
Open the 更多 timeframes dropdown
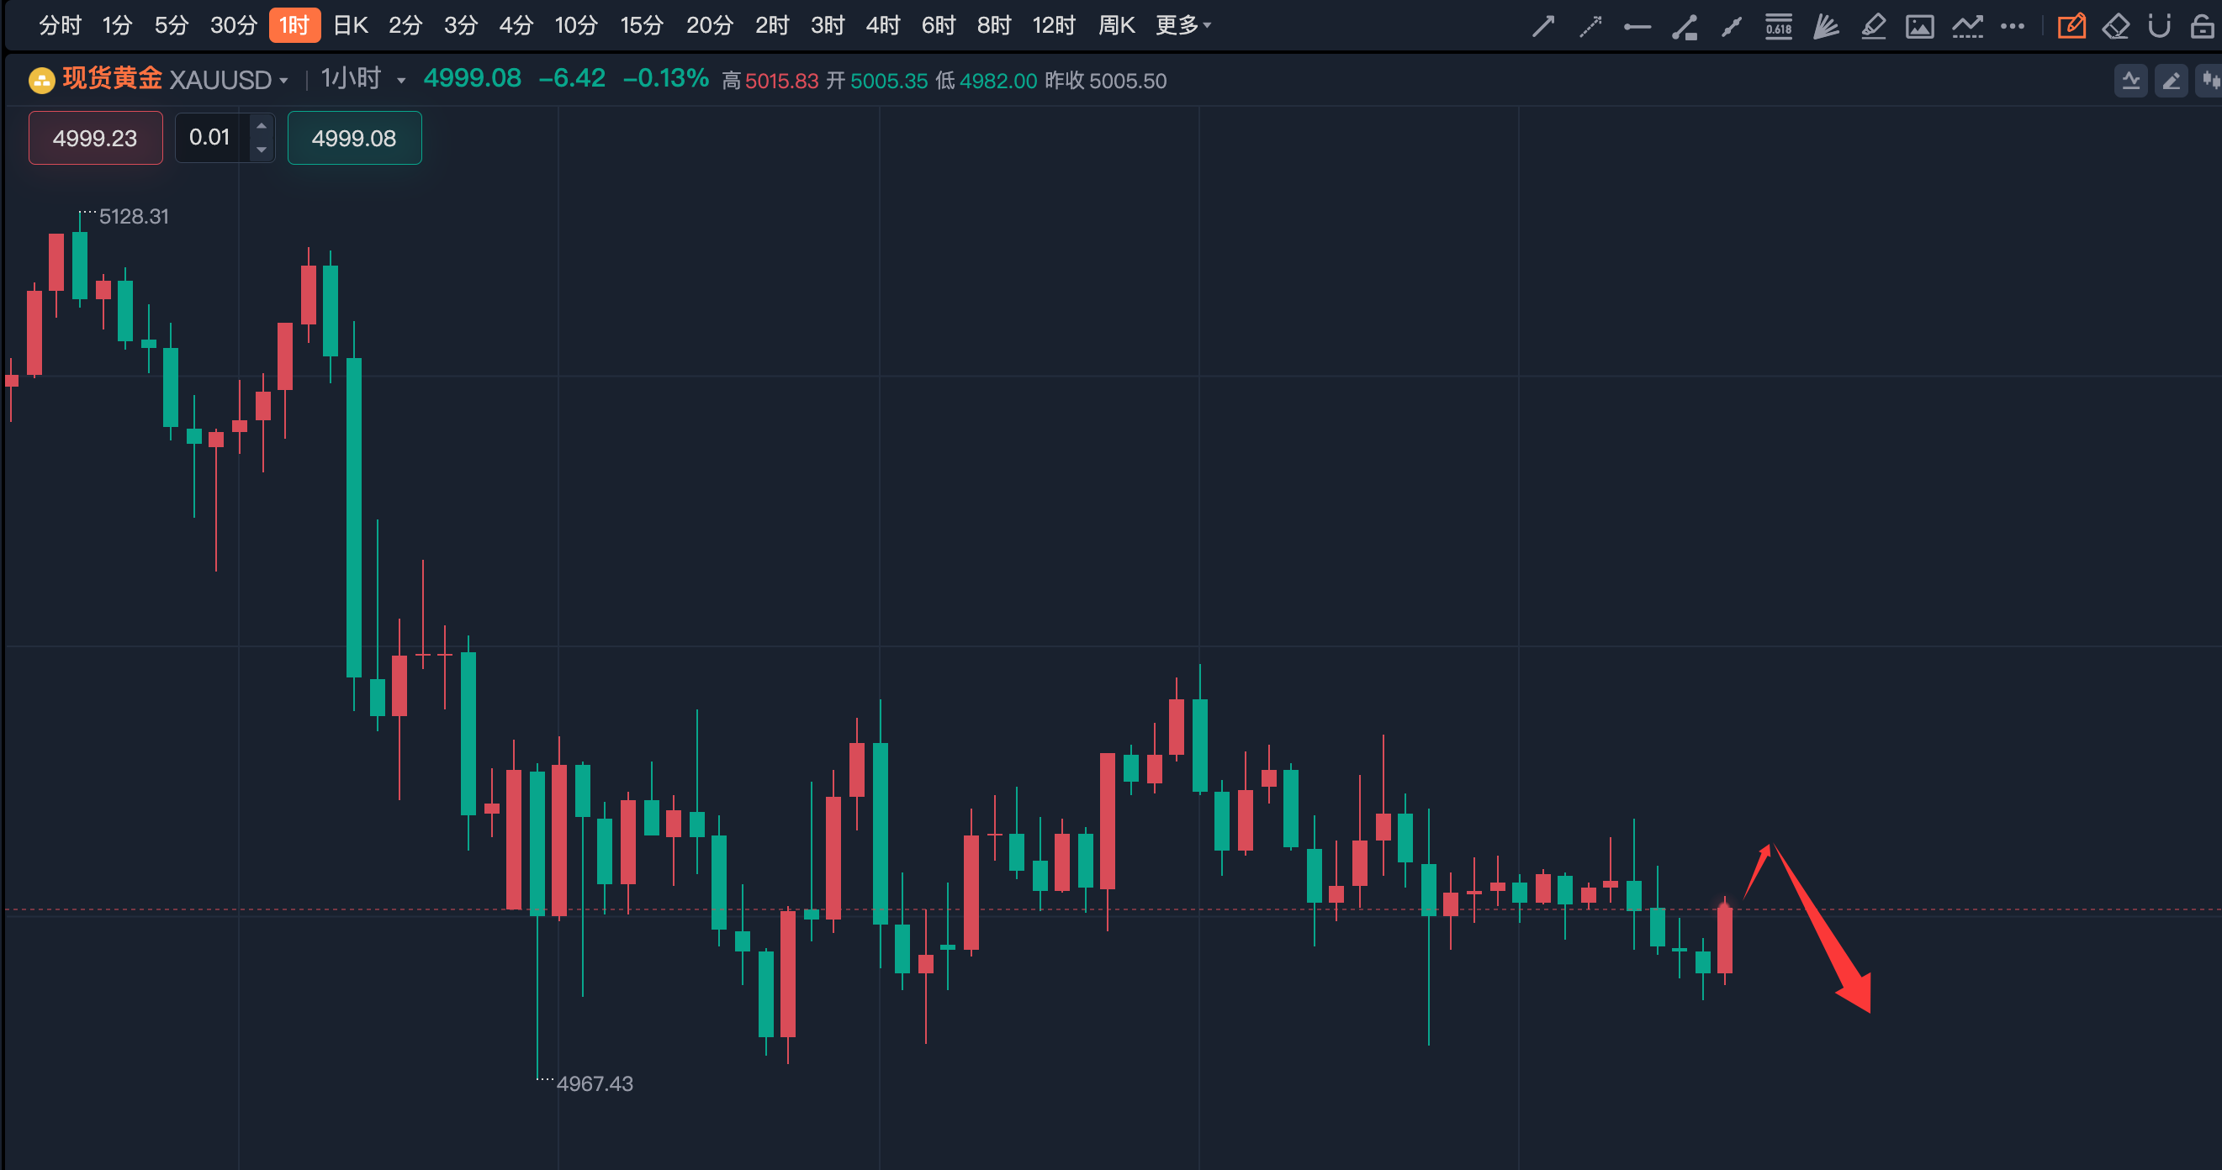pyautogui.click(x=1182, y=26)
